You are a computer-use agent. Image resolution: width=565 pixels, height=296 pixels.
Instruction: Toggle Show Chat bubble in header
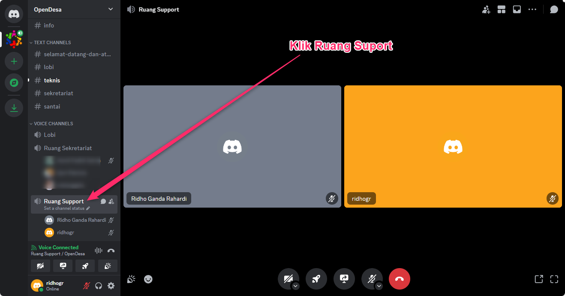click(554, 9)
